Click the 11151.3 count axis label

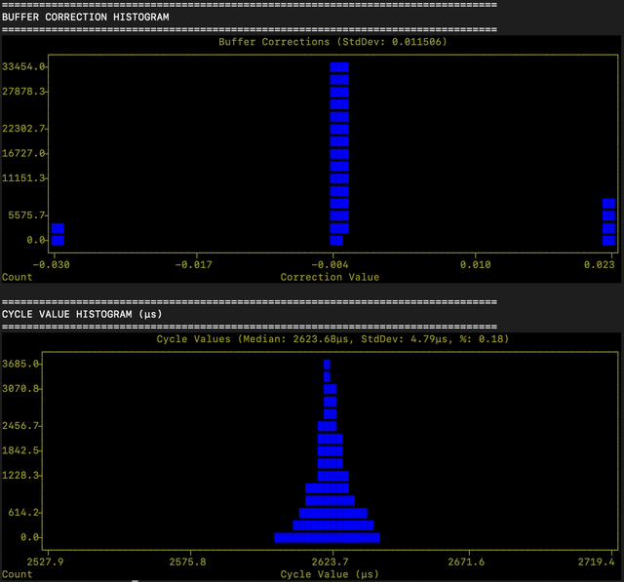23,177
